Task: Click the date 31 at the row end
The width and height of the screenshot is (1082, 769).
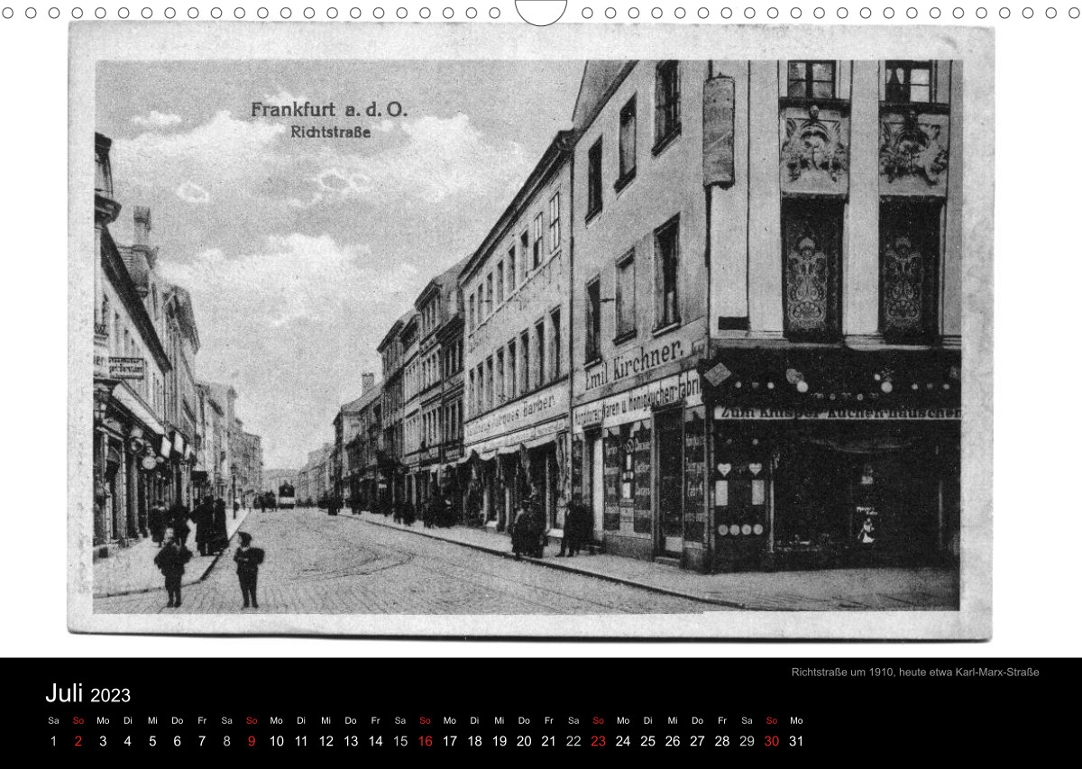Action: point(795,741)
